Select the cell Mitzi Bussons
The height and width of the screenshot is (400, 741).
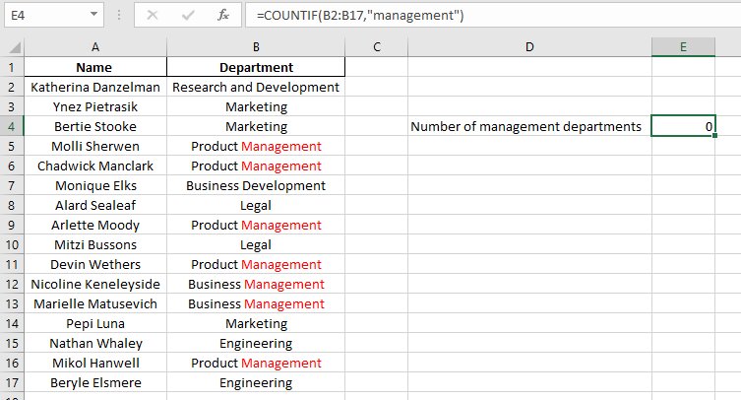(95, 244)
